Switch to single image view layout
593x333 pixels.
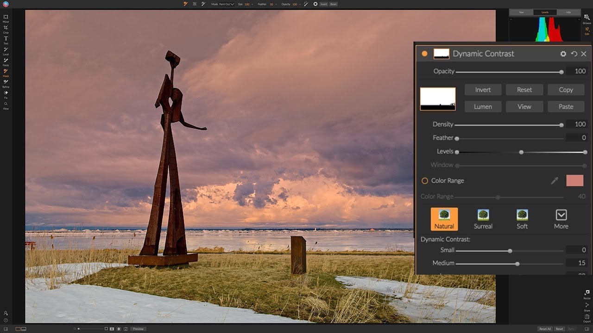(x=18, y=329)
